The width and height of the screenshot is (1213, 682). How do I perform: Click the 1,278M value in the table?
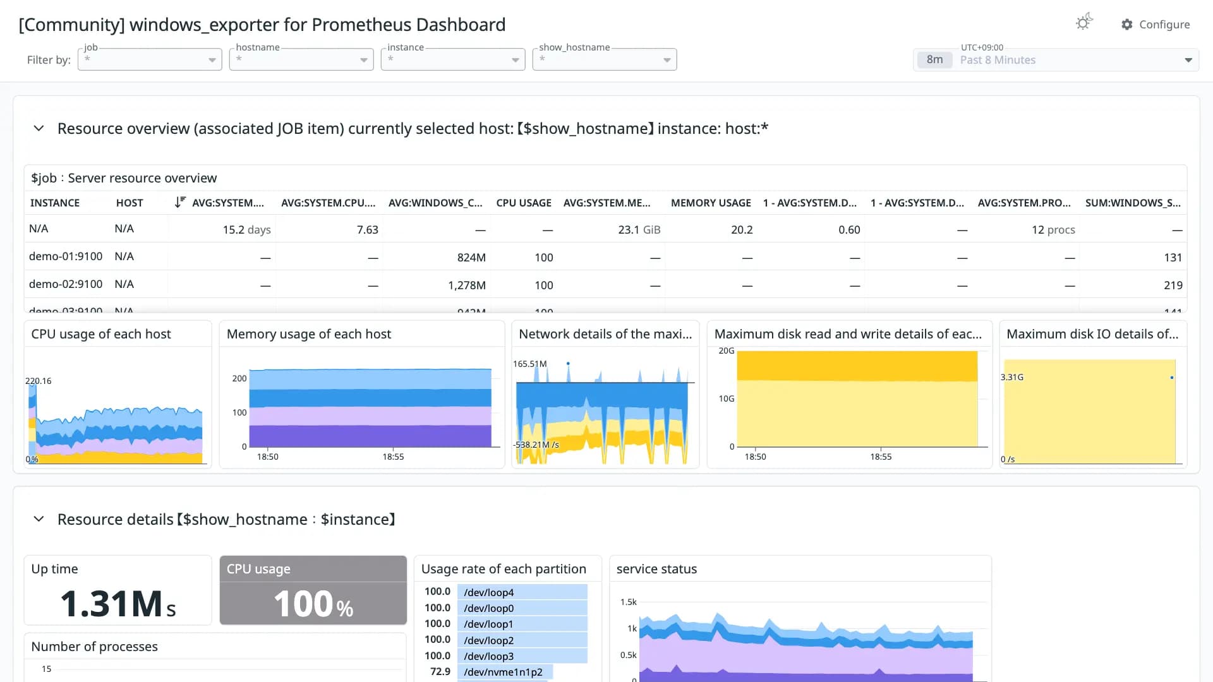(467, 285)
